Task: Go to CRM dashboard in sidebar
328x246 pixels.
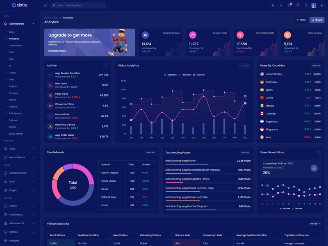Action: click(11, 52)
